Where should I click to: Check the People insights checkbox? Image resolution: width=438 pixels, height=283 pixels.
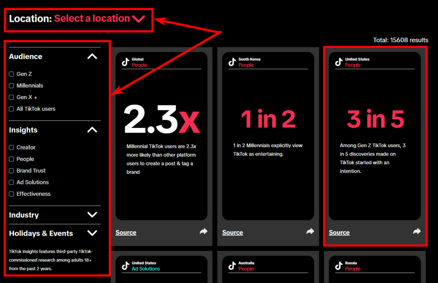click(12, 159)
